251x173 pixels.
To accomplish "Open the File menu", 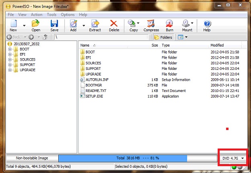I will click(x=11, y=15).
